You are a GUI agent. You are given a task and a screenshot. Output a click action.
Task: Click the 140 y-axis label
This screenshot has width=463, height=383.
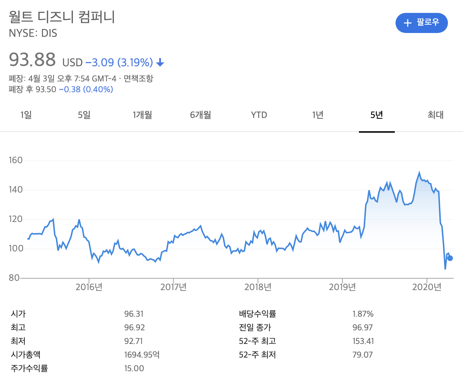[15, 190]
